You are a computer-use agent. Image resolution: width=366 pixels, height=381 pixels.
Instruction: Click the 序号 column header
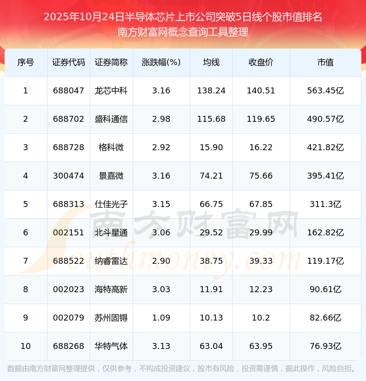pyautogui.click(x=26, y=62)
